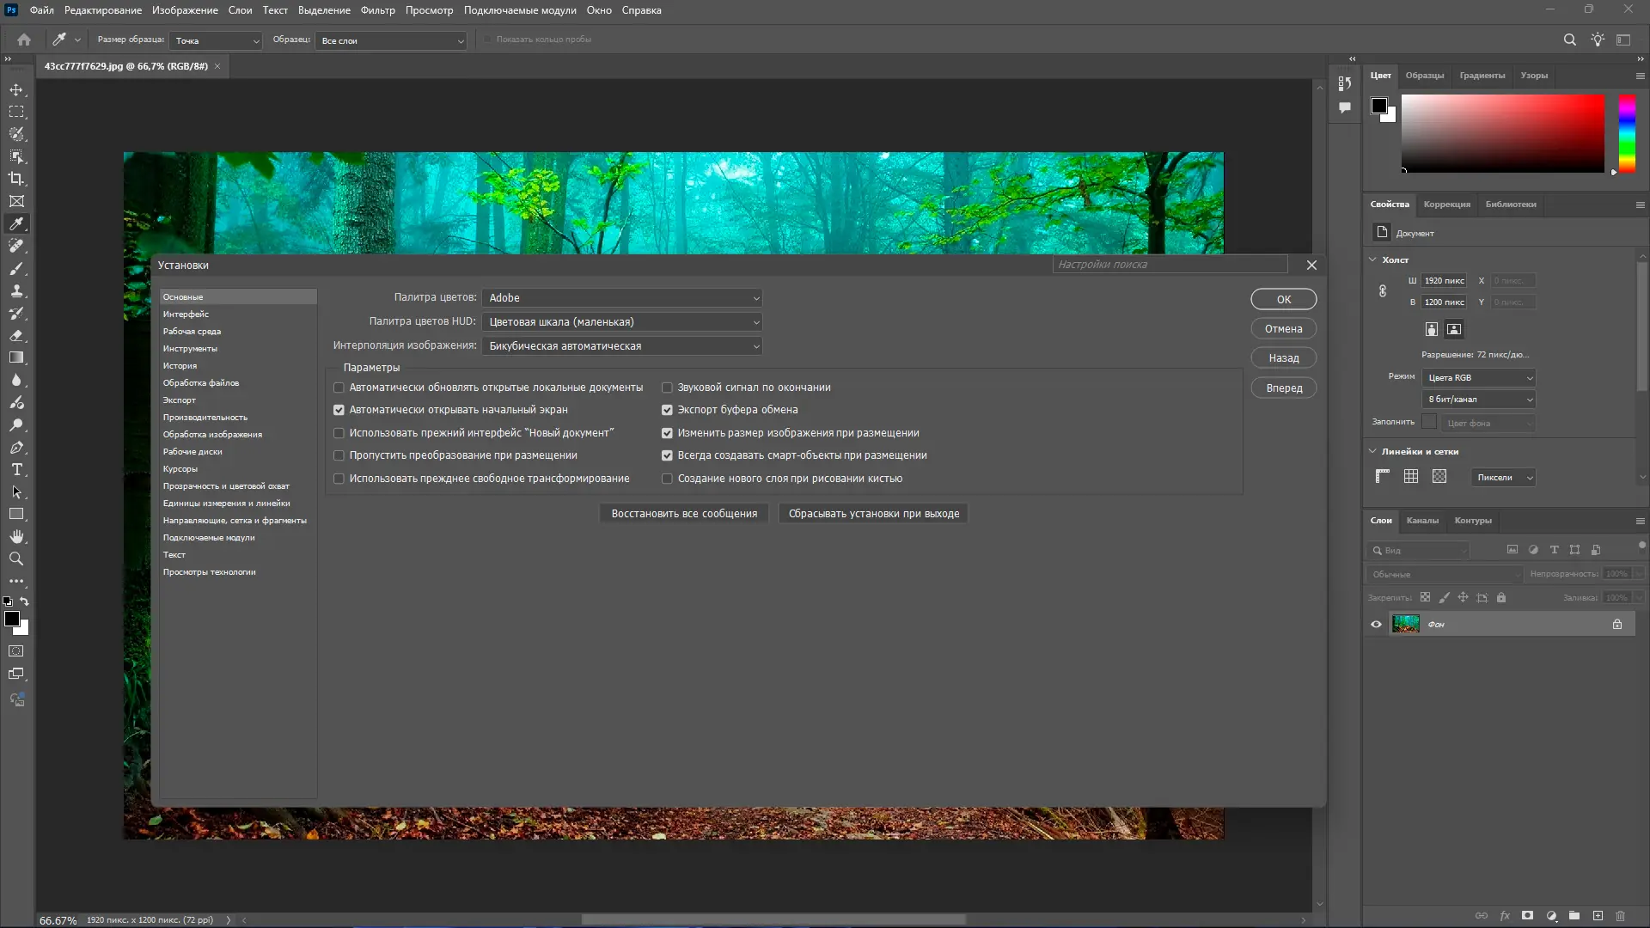Select the Rectangular Marquee tool

click(16, 112)
